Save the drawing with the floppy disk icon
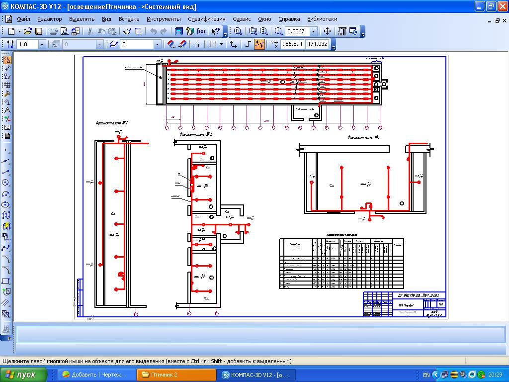Screen dimensions: 509x382 click(x=39, y=31)
